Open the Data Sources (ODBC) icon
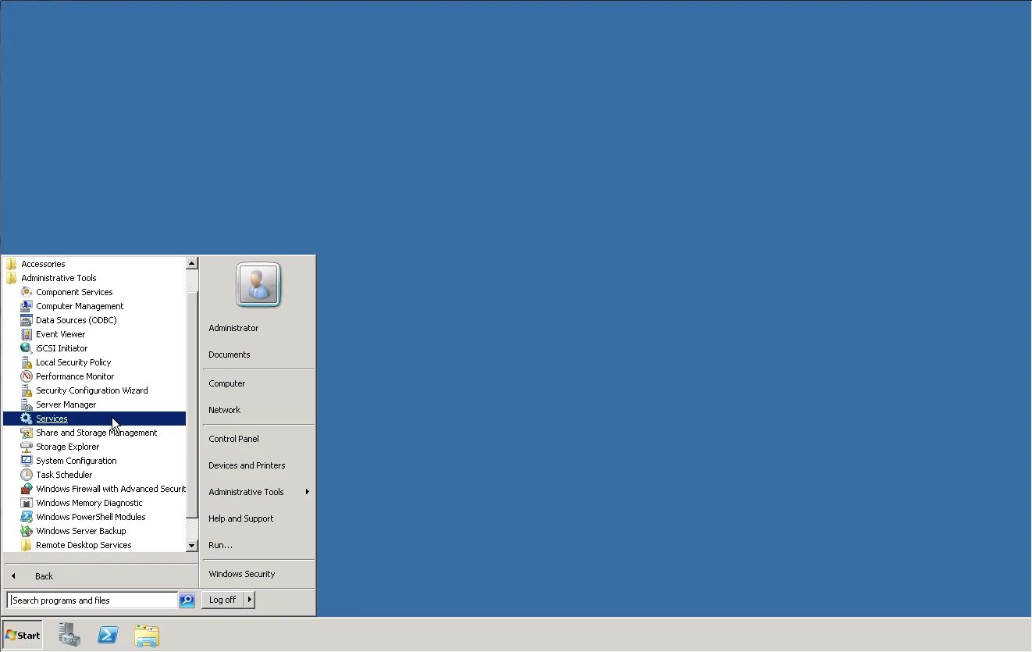The width and height of the screenshot is (1032, 652). pyautogui.click(x=27, y=320)
